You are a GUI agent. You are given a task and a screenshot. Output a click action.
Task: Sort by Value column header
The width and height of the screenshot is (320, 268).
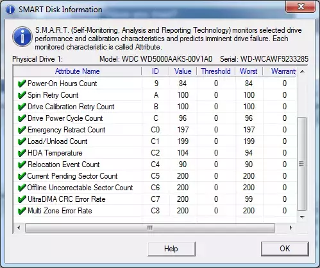(183, 71)
